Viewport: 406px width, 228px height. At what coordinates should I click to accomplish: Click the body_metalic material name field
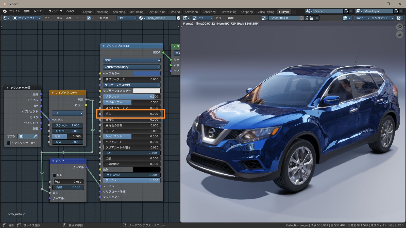coord(161,18)
